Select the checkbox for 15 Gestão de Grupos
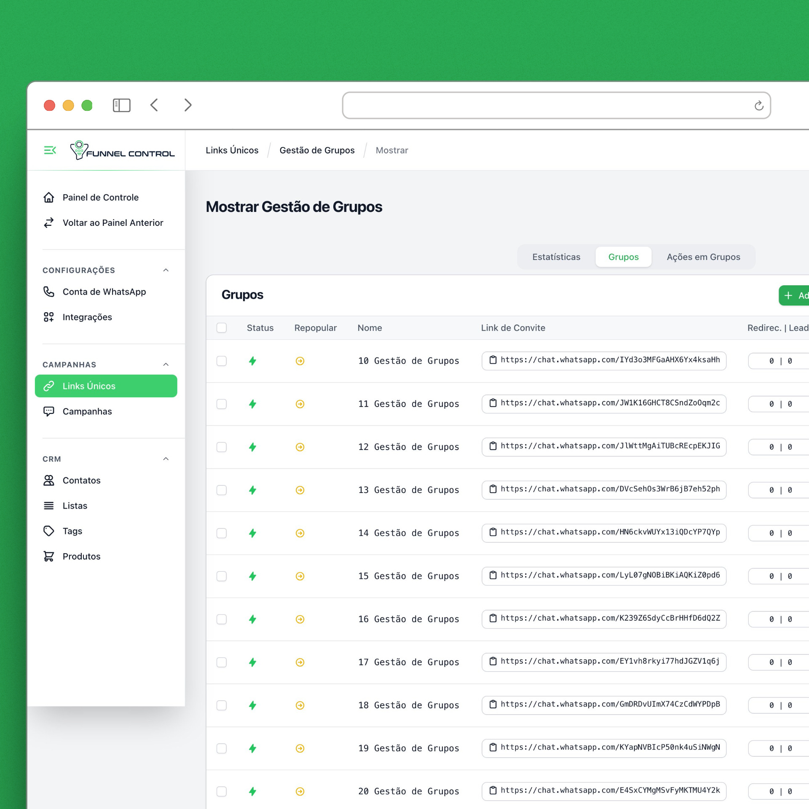This screenshot has height=809, width=809. pyautogui.click(x=222, y=576)
